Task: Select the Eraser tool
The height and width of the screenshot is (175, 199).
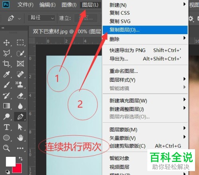Action: (20, 96)
